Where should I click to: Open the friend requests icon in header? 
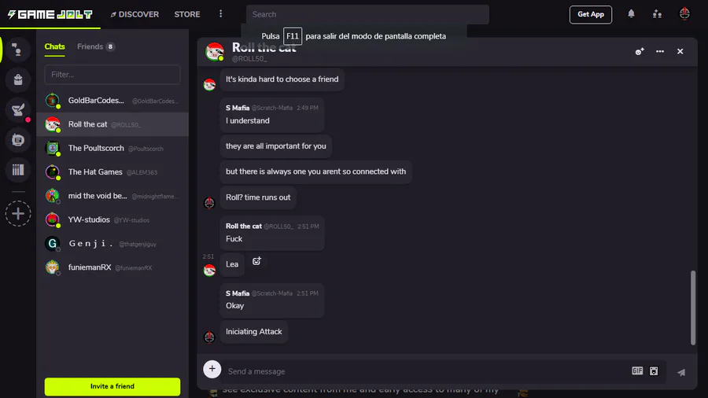[657, 14]
